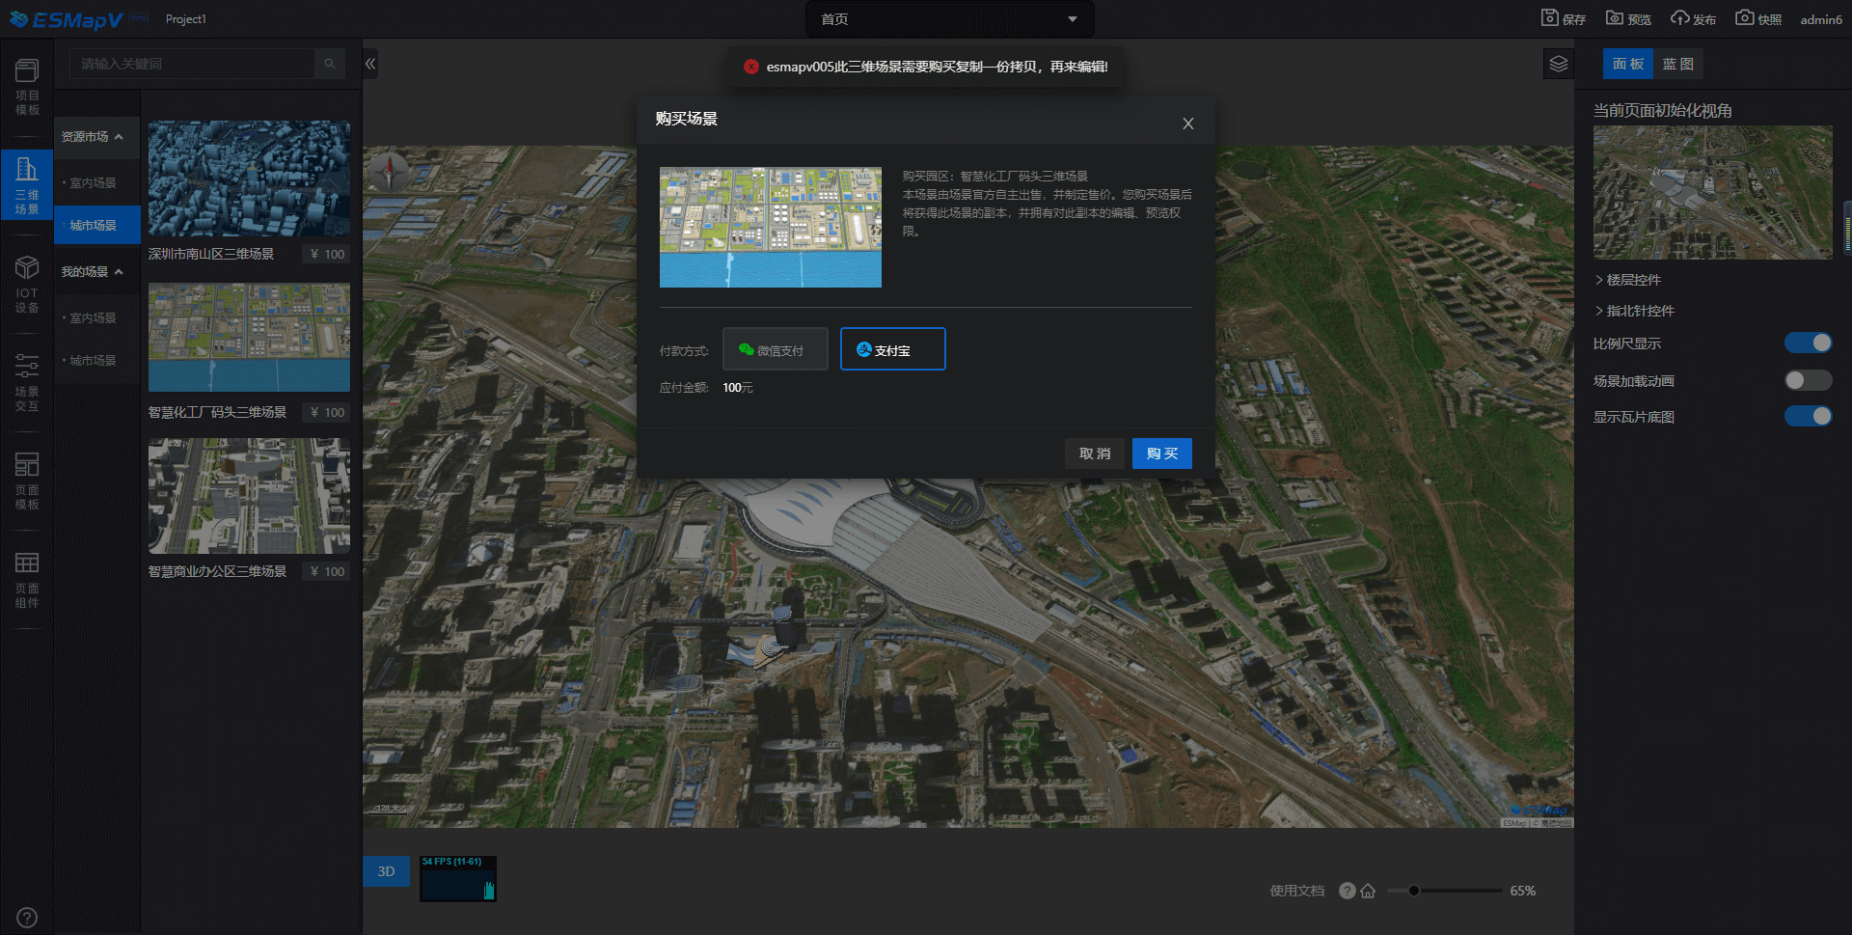Open the 首页 page dropdown
The image size is (1852, 935).
[x=949, y=19]
